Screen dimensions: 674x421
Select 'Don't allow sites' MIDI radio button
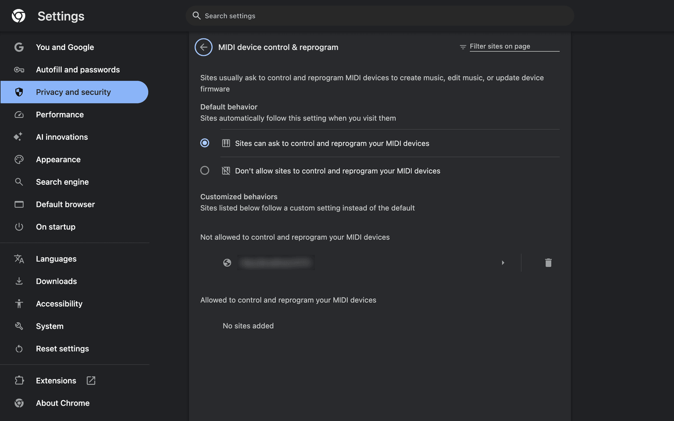coord(205,170)
